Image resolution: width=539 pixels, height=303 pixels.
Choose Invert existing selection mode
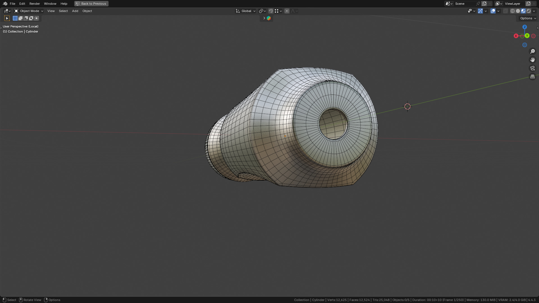coord(31,18)
